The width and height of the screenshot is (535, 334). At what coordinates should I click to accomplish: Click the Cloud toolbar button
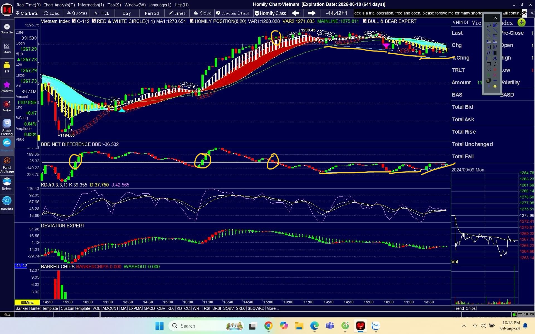click(202, 13)
